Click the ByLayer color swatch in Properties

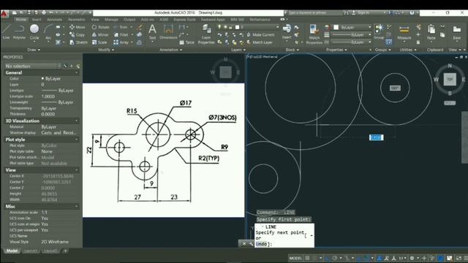[42, 78]
